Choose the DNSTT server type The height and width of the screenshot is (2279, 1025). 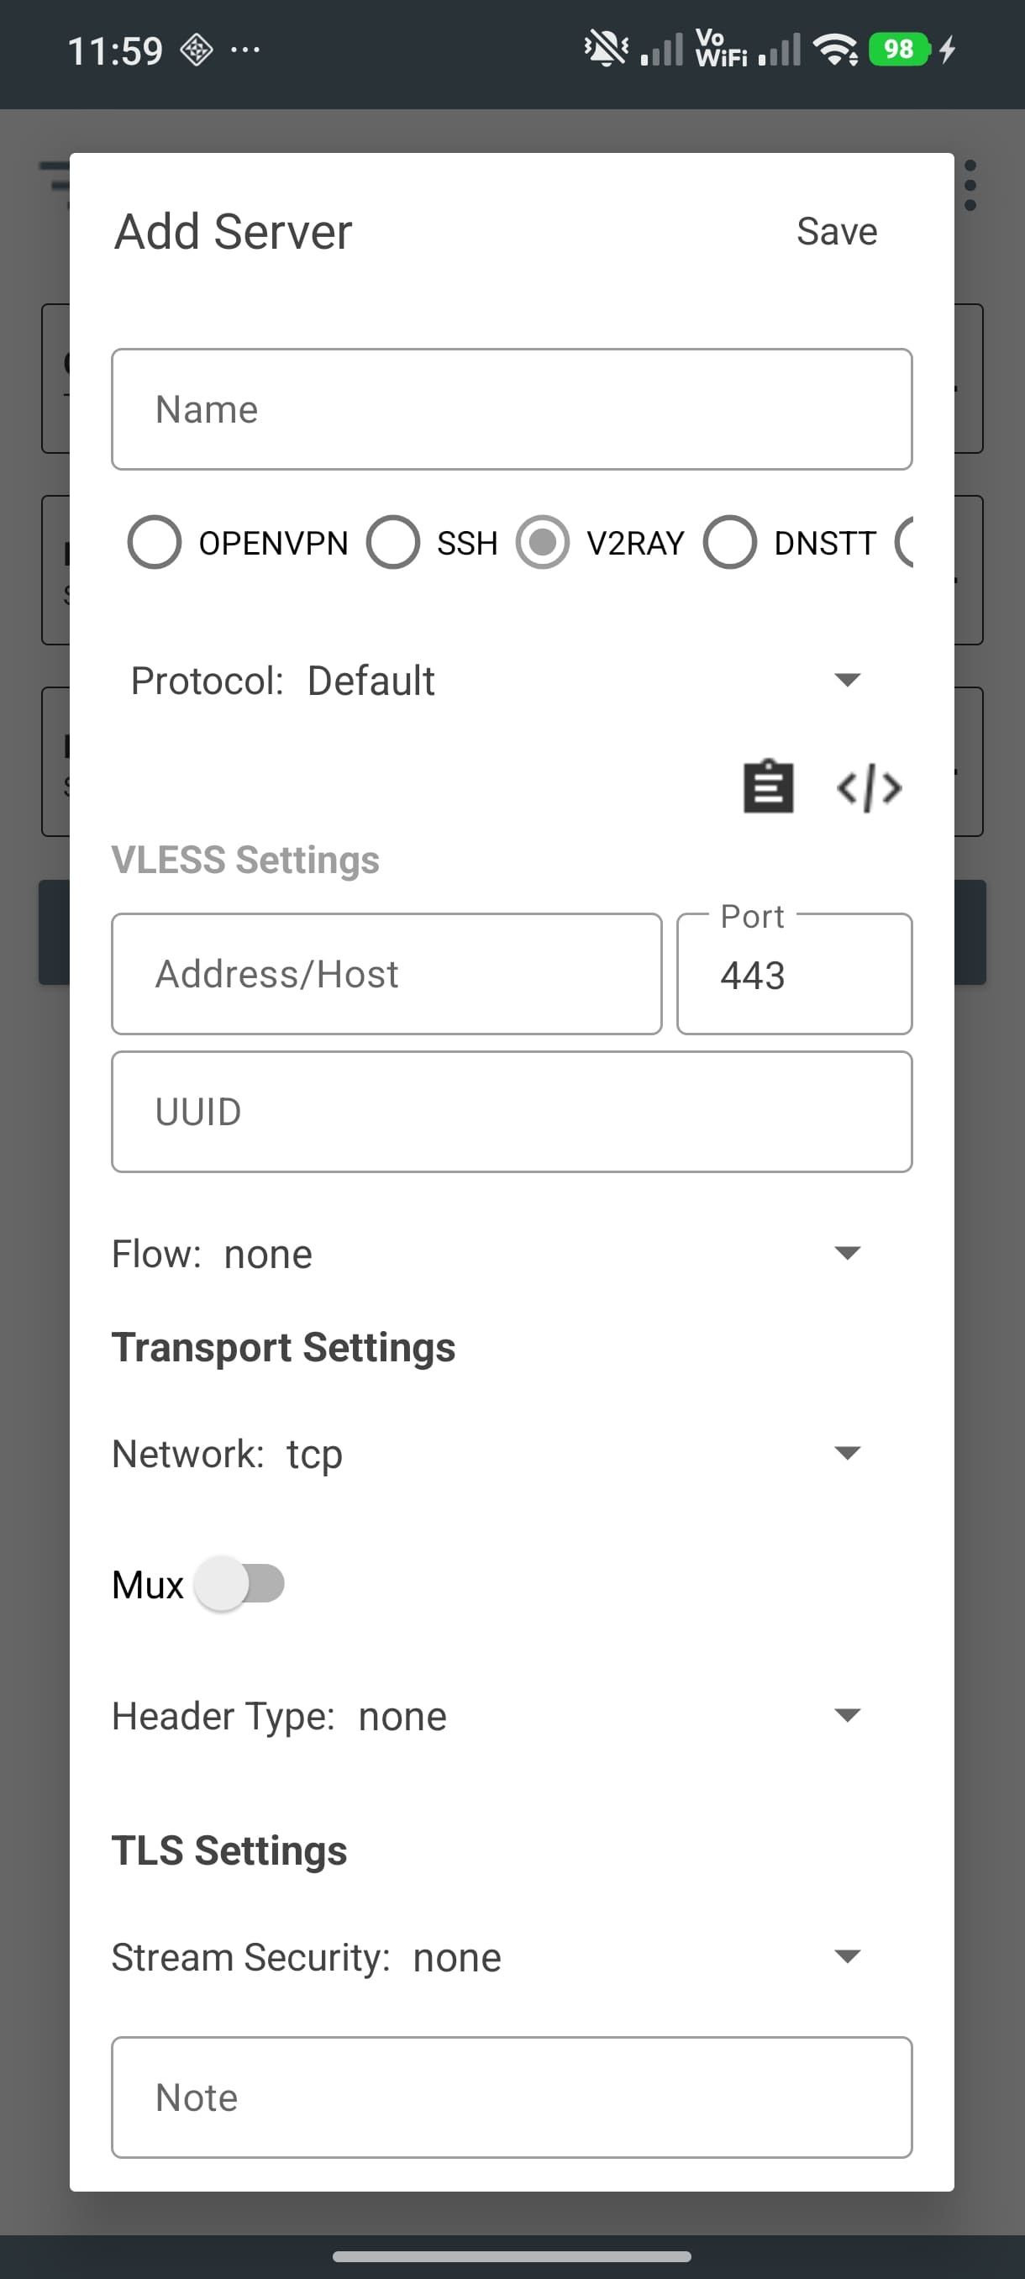point(730,542)
